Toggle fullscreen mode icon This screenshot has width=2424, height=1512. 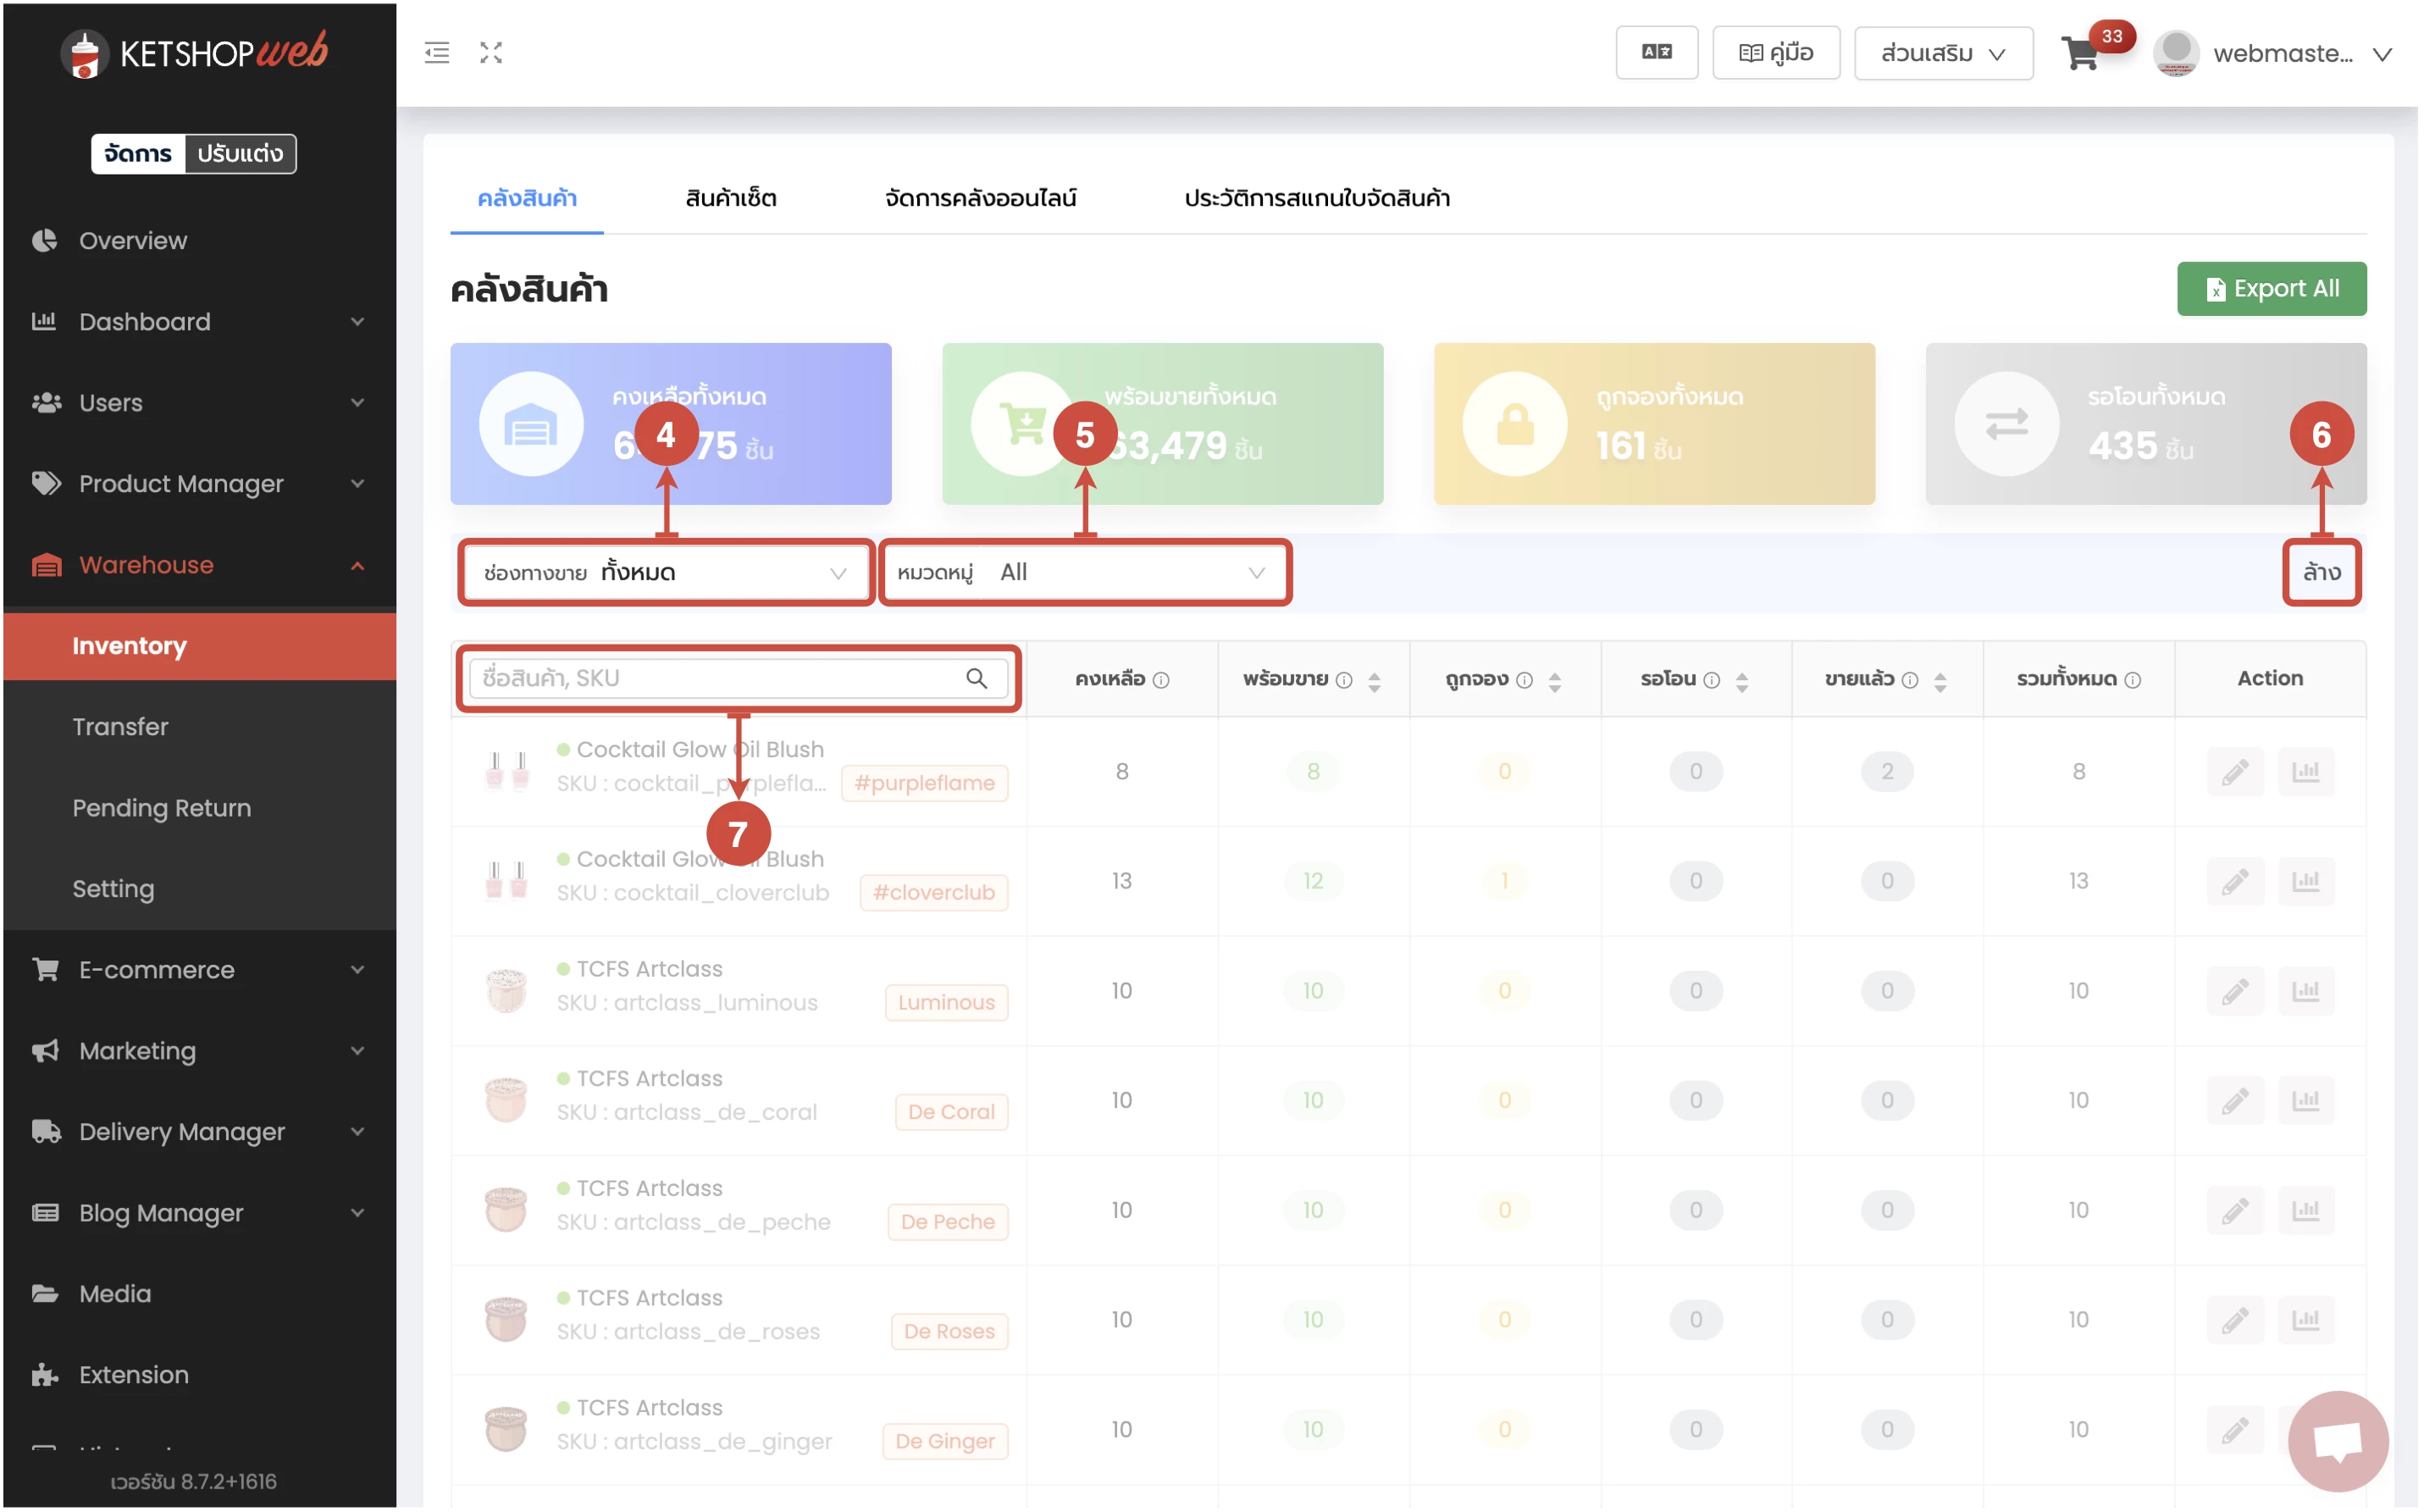pyautogui.click(x=490, y=53)
